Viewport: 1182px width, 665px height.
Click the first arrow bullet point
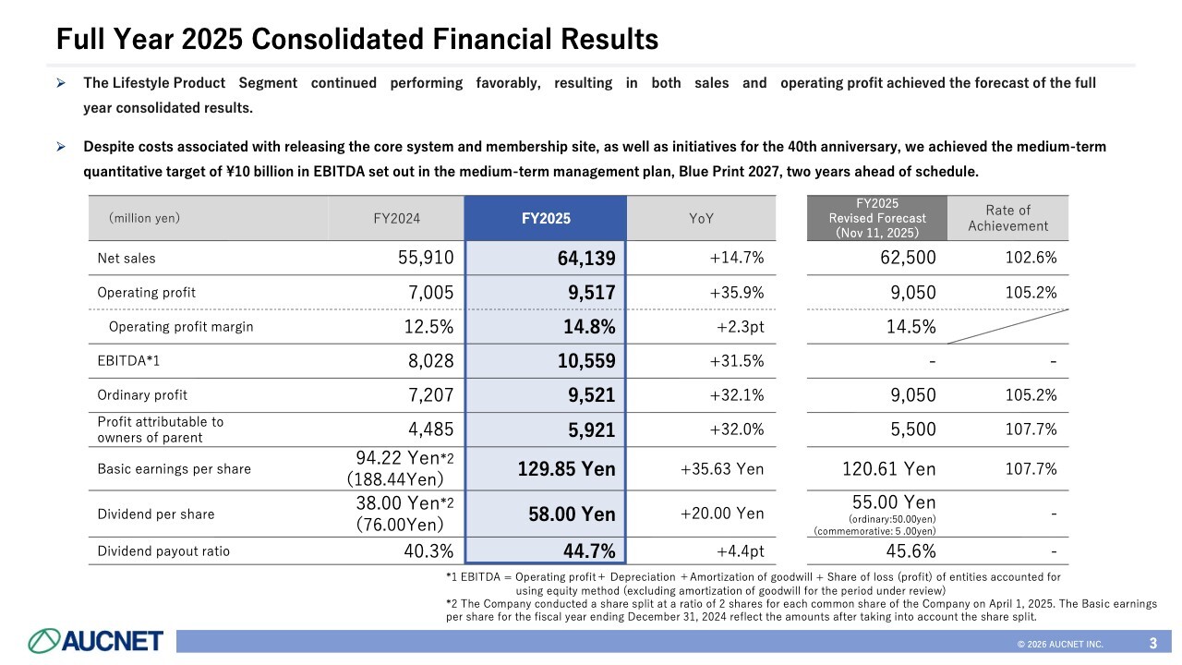click(x=60, y=83)
